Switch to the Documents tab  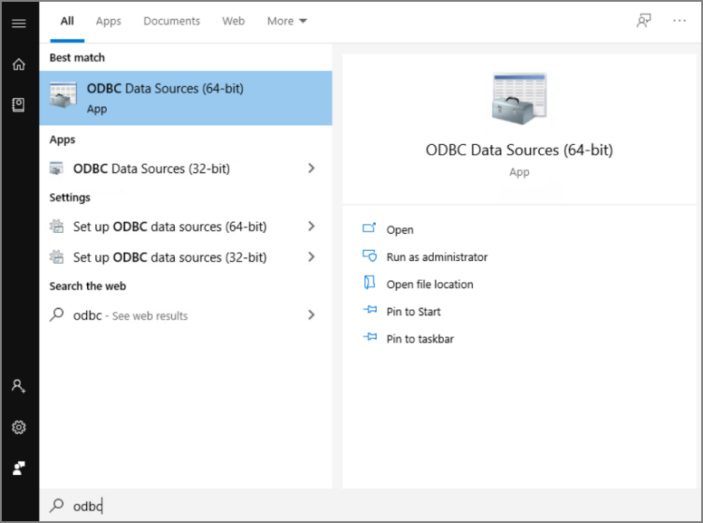(x=171, y=21)
